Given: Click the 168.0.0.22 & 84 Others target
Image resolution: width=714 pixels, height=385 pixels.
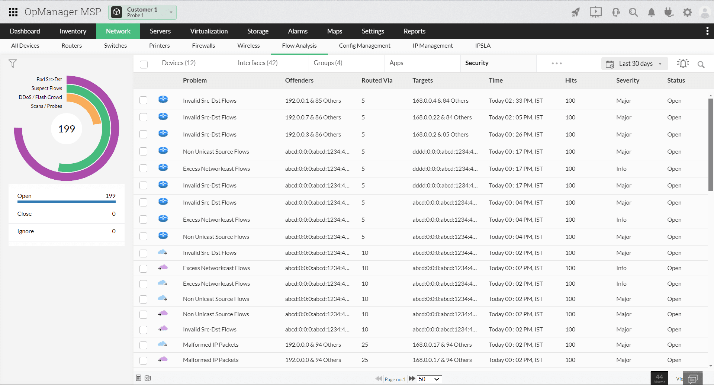Looking at the screenshot, I should 442,118.
